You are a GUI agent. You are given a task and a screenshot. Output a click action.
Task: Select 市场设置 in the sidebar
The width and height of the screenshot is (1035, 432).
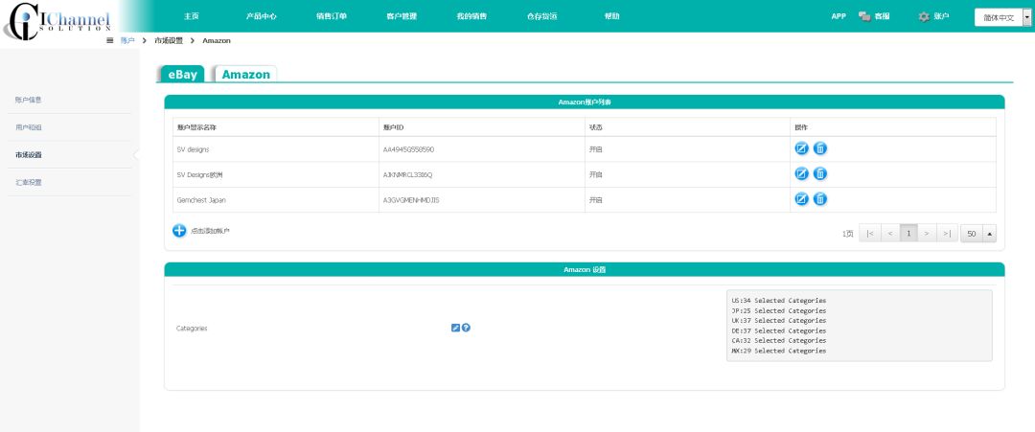coord(29,155)
